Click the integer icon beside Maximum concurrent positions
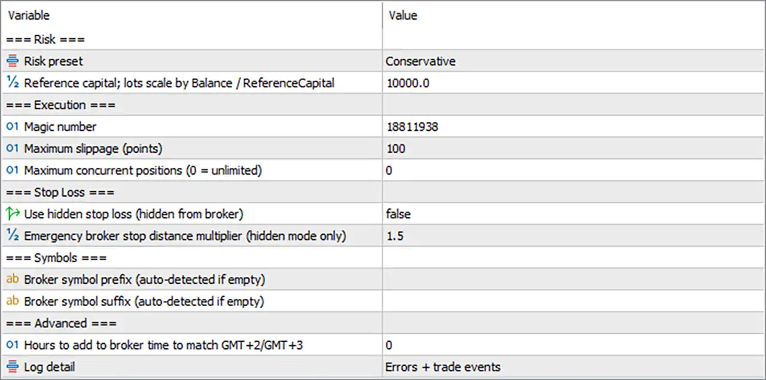Viewport: 766px width, 380px height. point(13,170)
